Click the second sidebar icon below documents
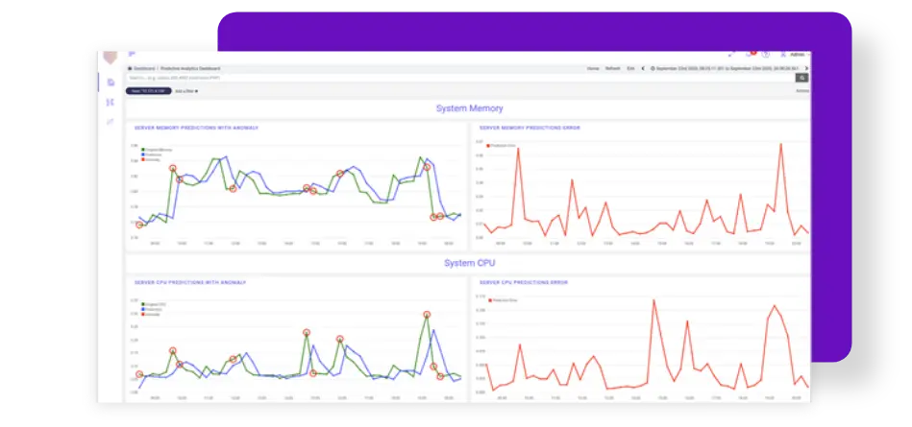The image size is (912, 427). 111,102
